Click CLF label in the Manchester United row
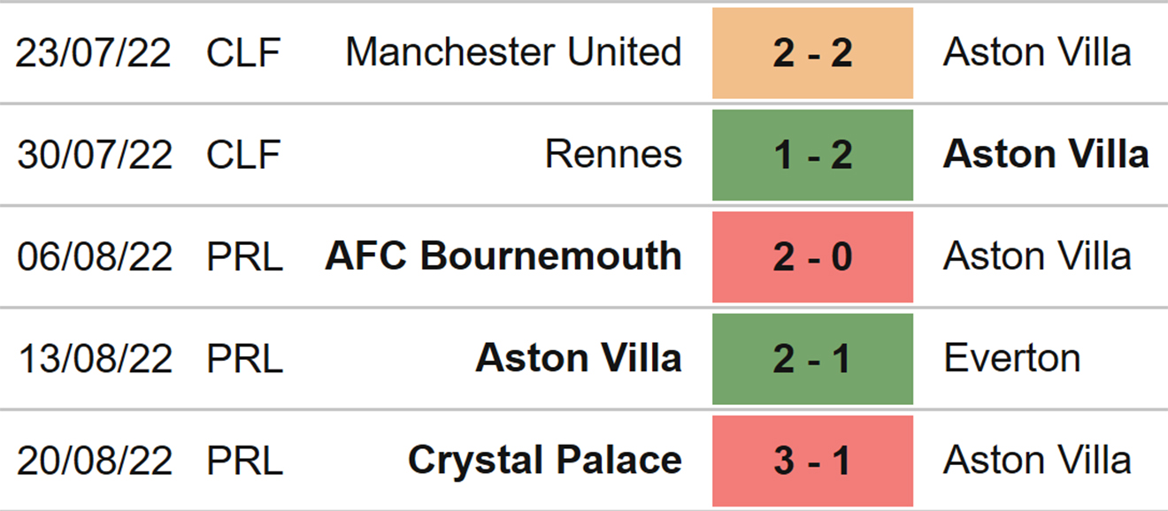 [243, 53]
